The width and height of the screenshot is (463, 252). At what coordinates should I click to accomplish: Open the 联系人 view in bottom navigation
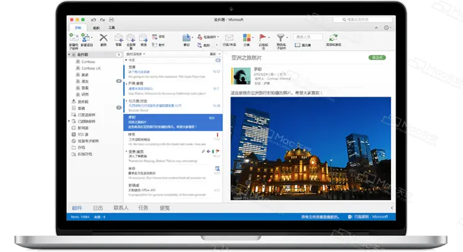click(121, 208)
